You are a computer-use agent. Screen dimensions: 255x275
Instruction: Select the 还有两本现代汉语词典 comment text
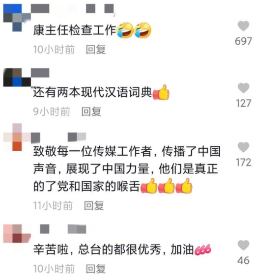(92, 92)
